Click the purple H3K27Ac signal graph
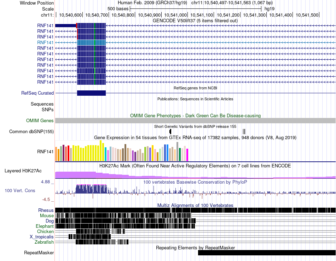The width and height of the screenshot is (336, 261). click(x=195, y=175)
